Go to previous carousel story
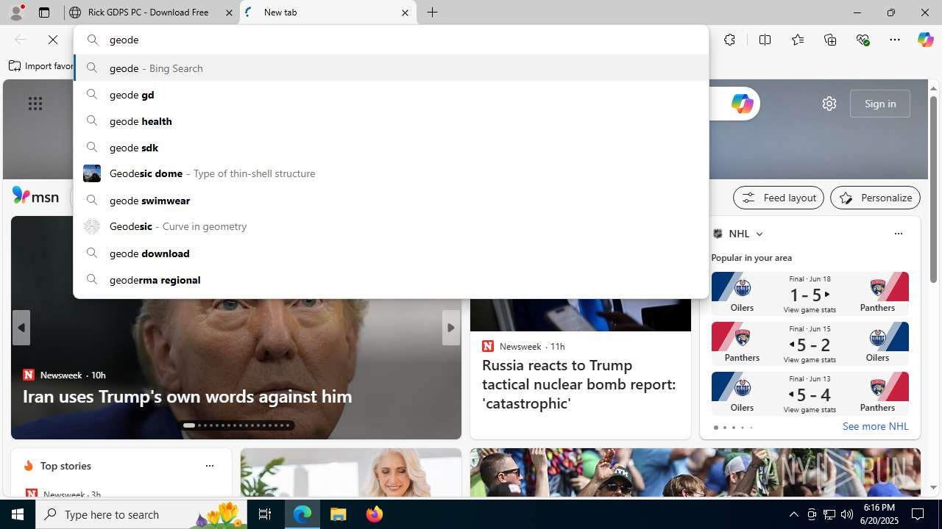The width and height of the screenshot is (942, 529). pos(21,328)
